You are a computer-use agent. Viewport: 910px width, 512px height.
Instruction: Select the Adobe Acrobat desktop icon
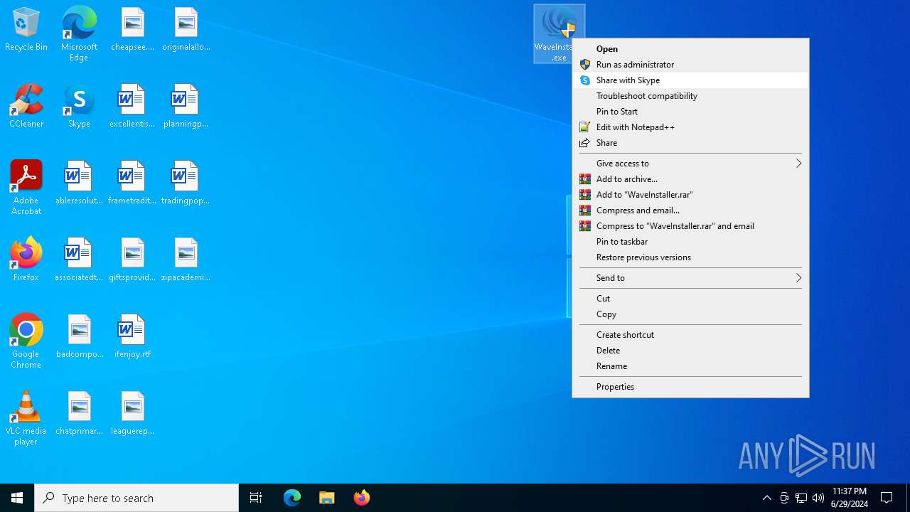[26, 188]
